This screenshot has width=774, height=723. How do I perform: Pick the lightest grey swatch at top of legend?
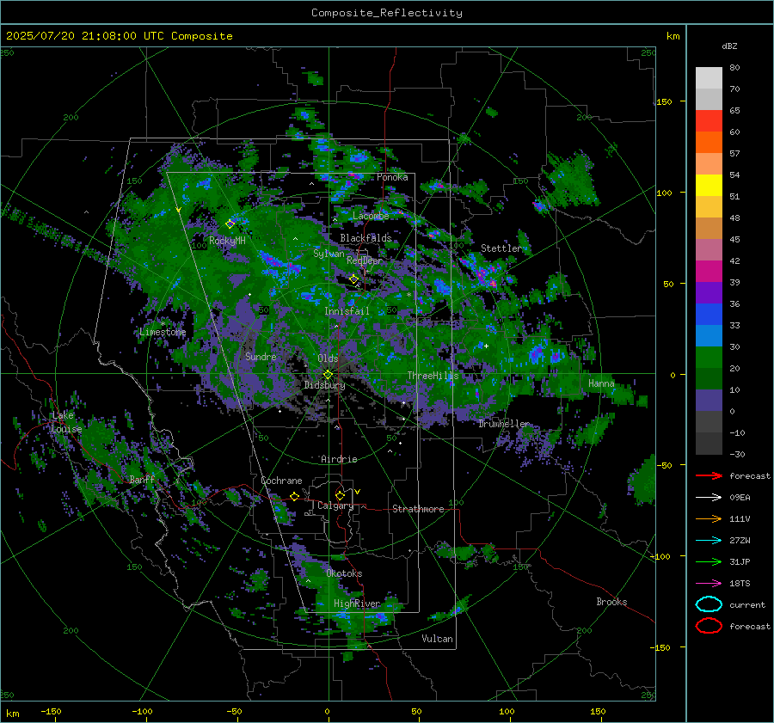click(x=709, y=78)
